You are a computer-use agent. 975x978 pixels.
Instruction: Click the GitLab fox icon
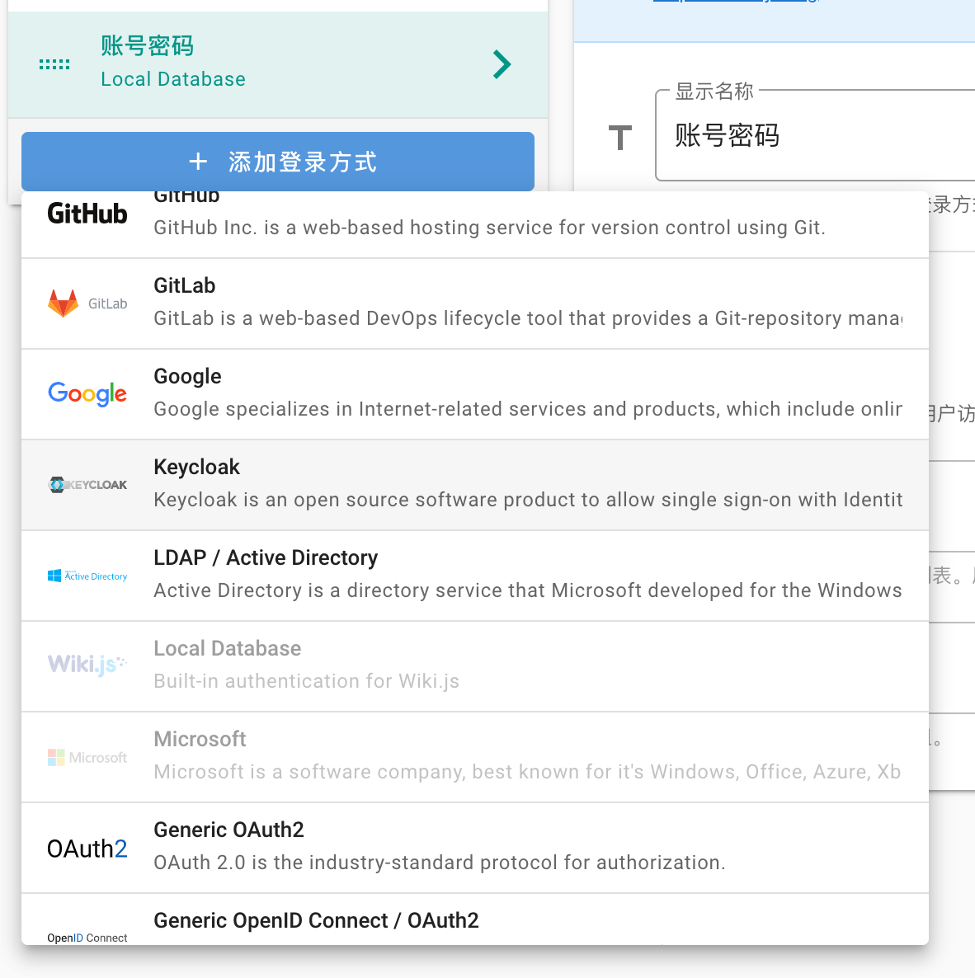65,303
